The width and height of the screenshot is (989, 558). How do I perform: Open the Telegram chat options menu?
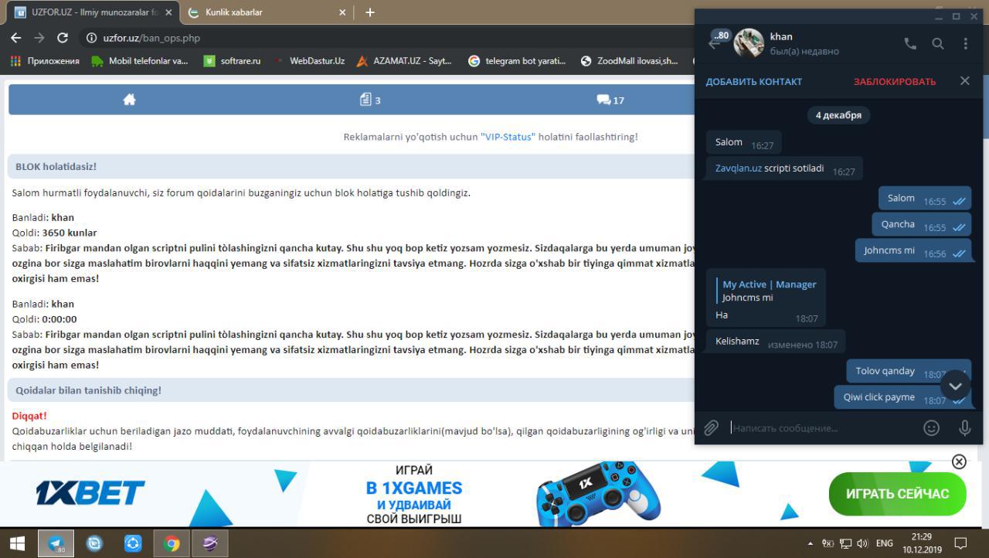[965, 44]
